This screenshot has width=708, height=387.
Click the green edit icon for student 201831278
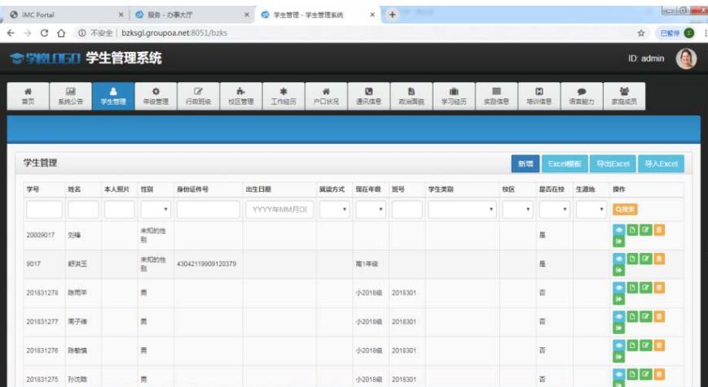coord(646,288)
